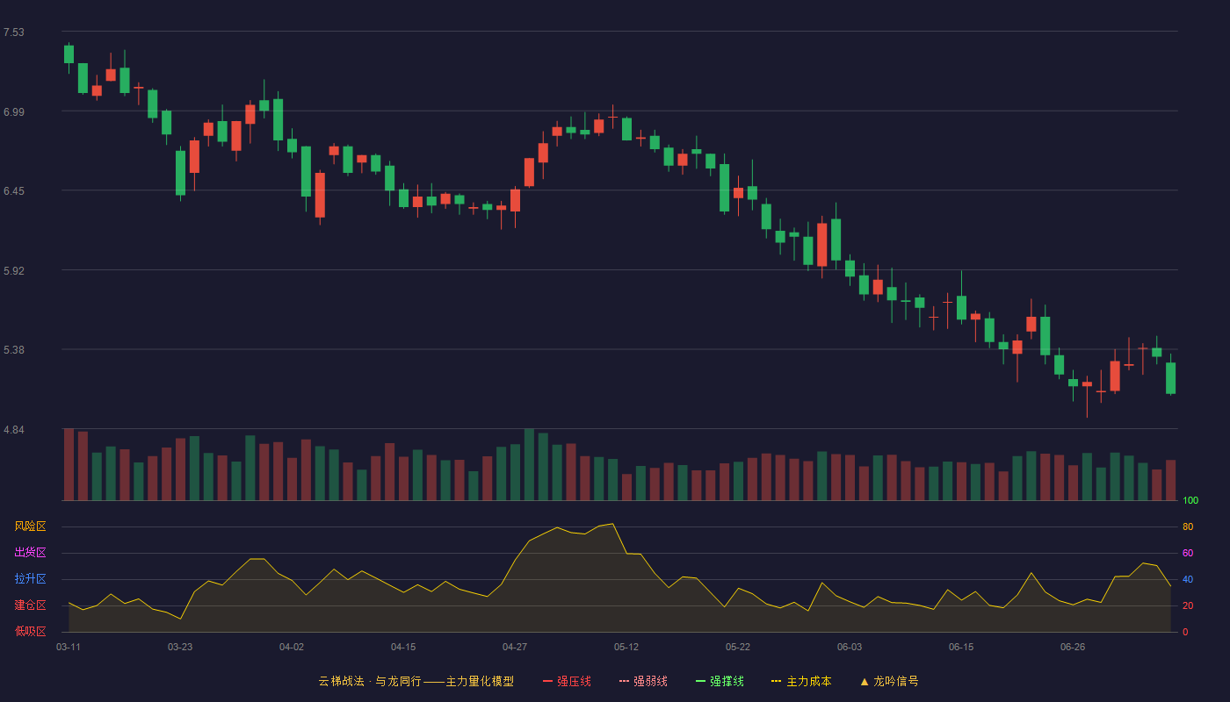
Task: Select the 建仓区 zone label
Action: tap(30, 605)
